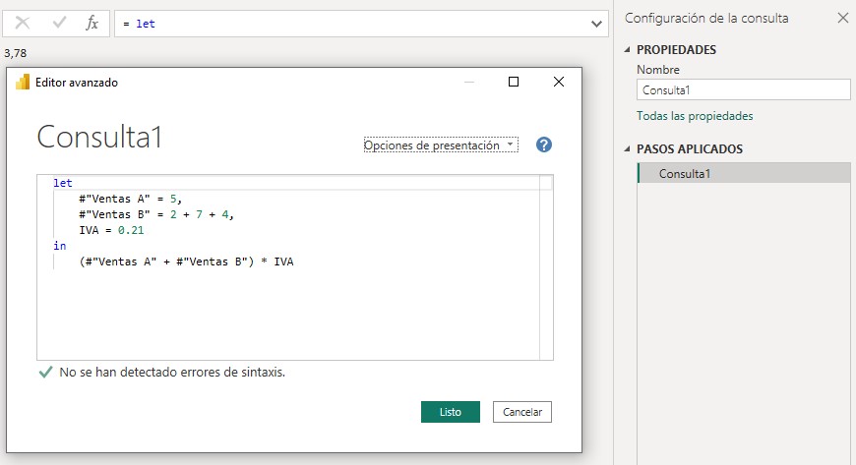Screen dimensions: 856x465
Task: Click the Power BI logo in the dialog title
Action: coord(23,83)
